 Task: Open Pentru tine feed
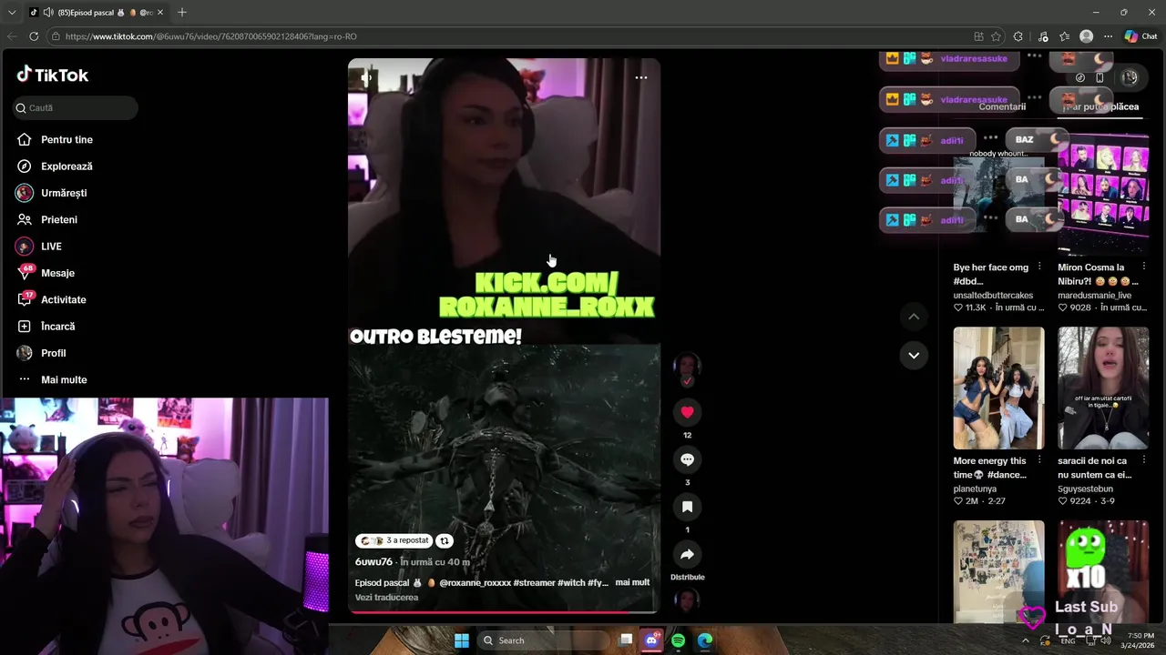[55, 139]
